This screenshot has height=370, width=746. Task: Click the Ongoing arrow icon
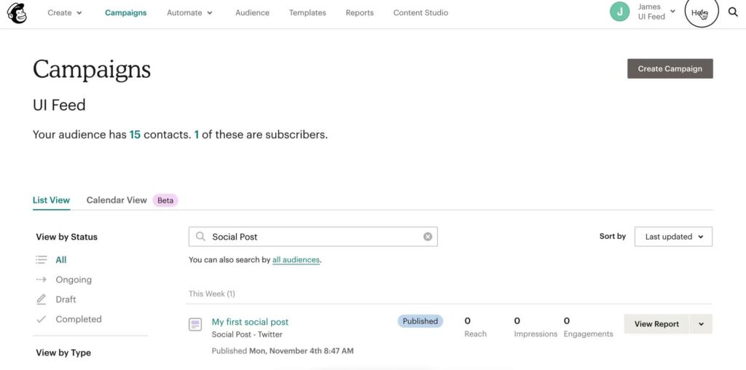[x=42, y=280]
